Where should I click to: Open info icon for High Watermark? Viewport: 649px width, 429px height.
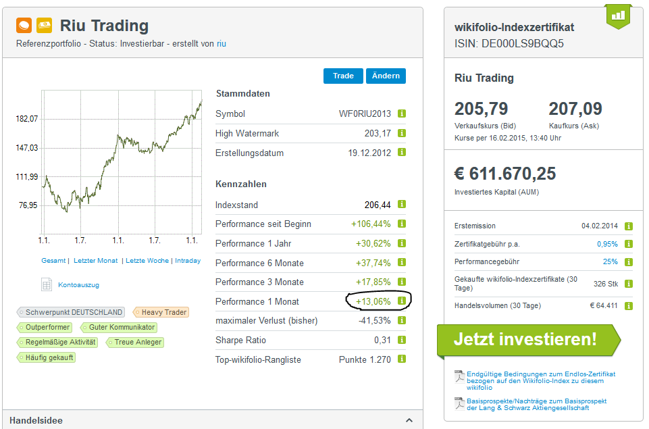[x=401, y=133]
